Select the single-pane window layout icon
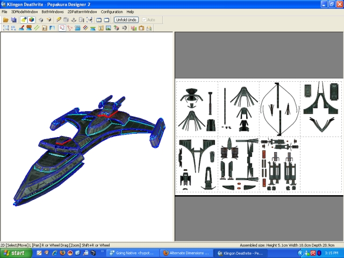344x258 pixels. click(x=106, y=20)
